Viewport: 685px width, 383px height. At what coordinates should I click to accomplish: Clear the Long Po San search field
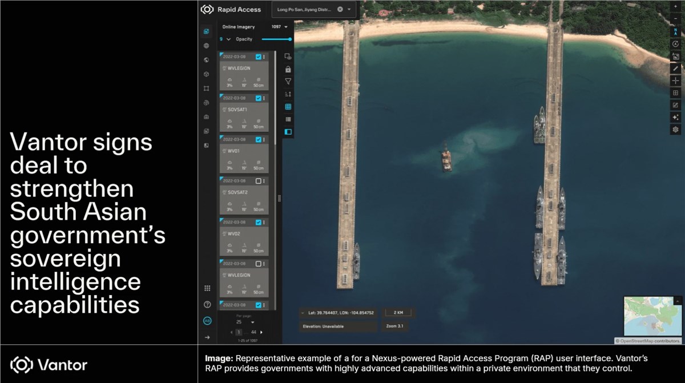click(x=340, y=10)
